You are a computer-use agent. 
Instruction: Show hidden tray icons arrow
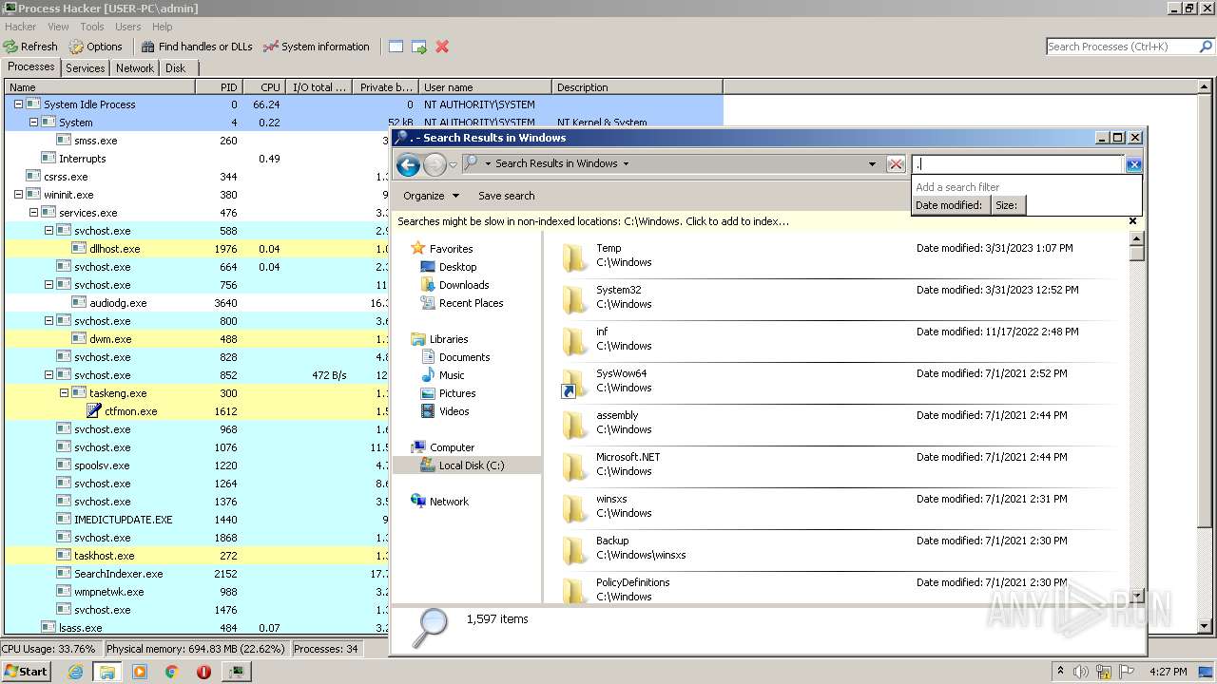1060,672
